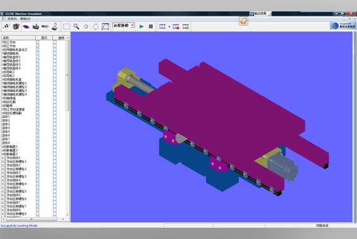Image resolution: width=357 pixels, height=239 pixels.
Task: Toggle display checkbox for X向工作台 row
Action: (38, 46)
